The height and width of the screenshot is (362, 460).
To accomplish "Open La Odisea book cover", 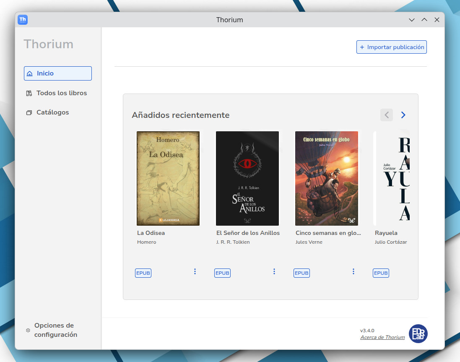I will point(168,178).
